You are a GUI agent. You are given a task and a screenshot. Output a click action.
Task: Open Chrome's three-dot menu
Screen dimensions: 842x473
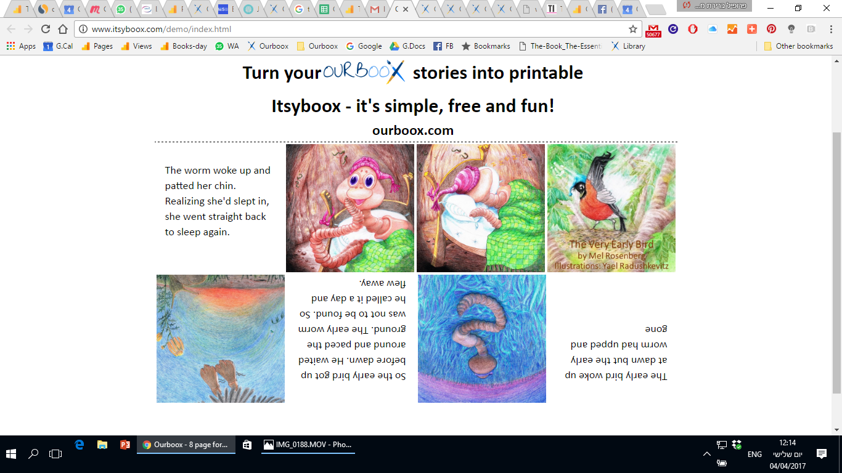click(831, 28)
